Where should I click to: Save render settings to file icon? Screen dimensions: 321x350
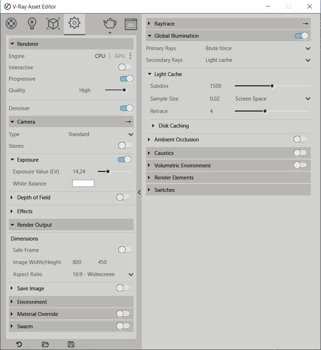click(71, 344)
